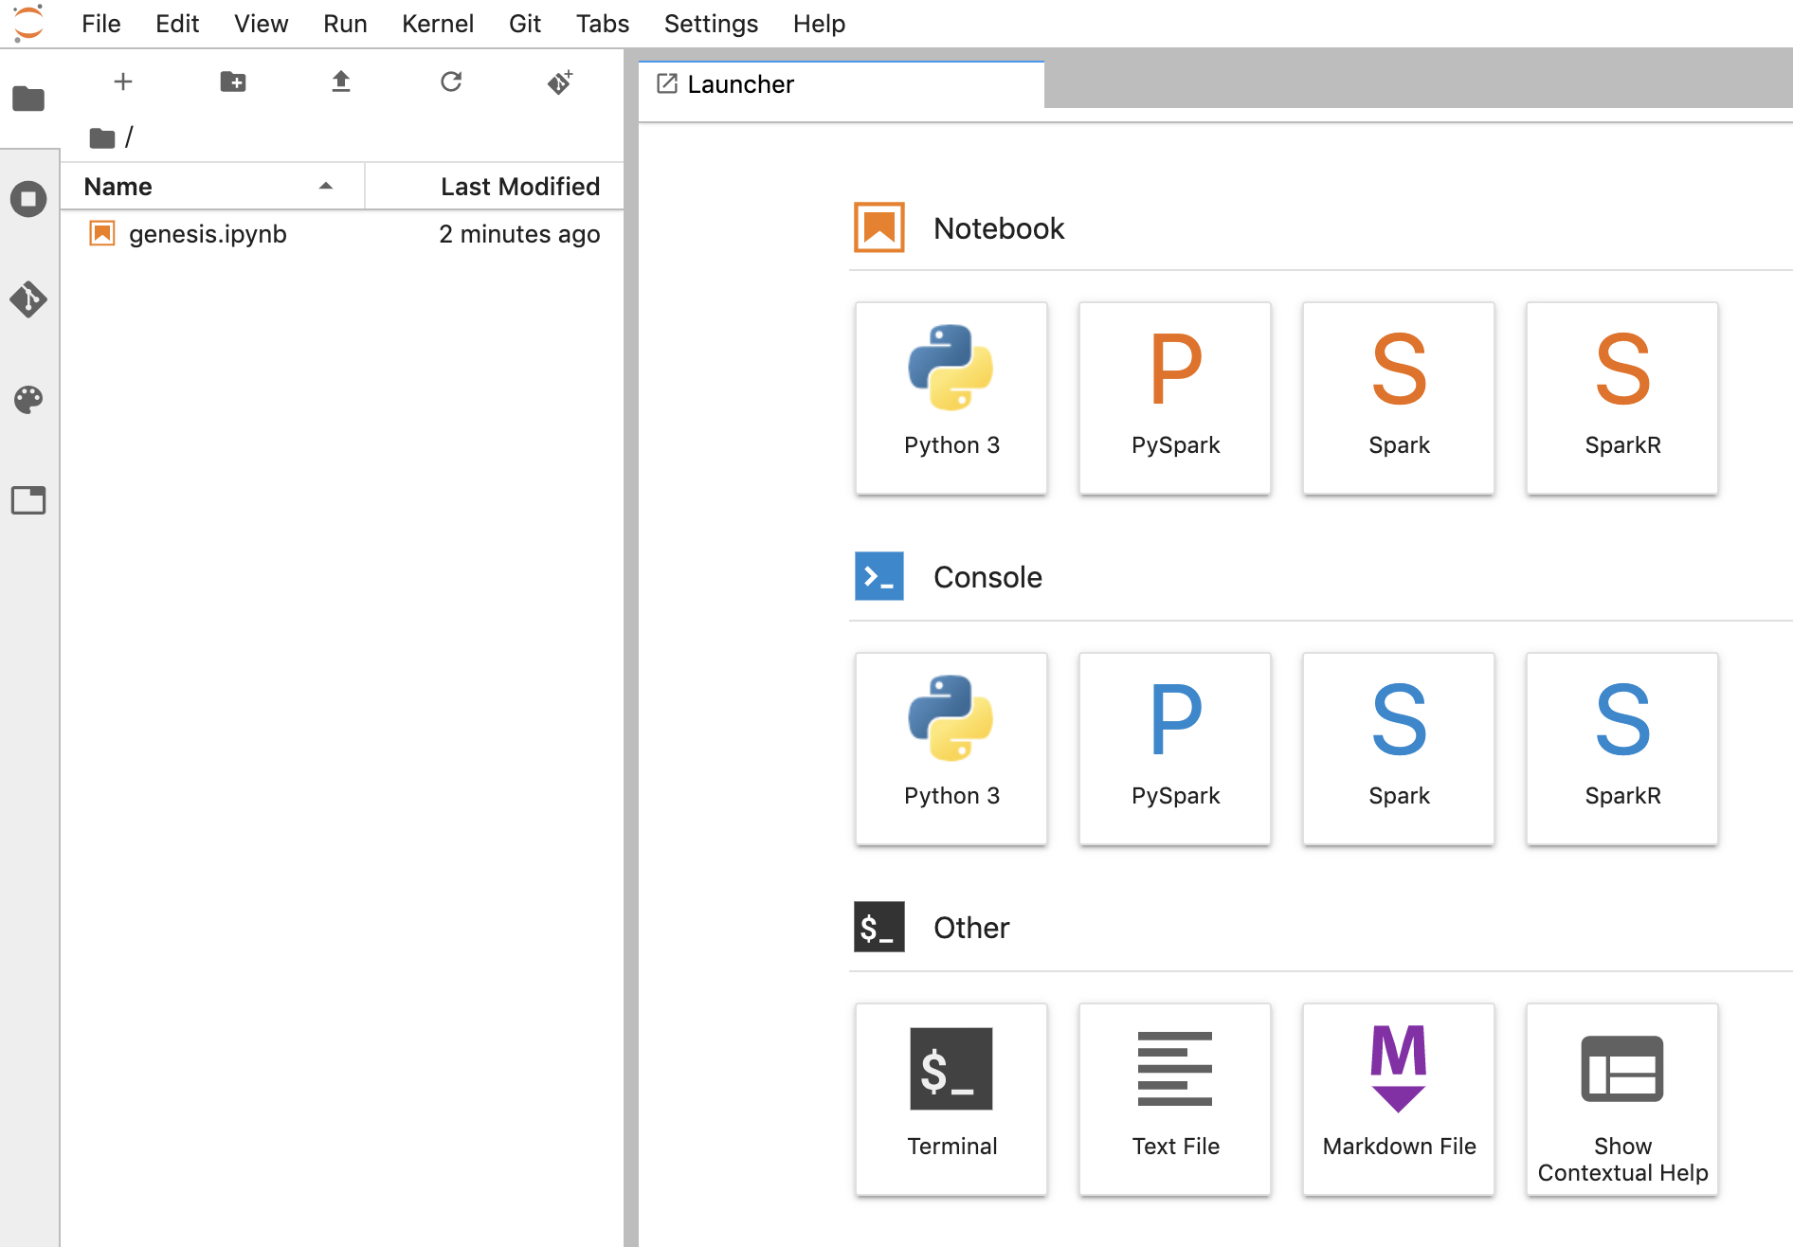Refresh the file list
1793x1247 pixels.
point(451,81)
